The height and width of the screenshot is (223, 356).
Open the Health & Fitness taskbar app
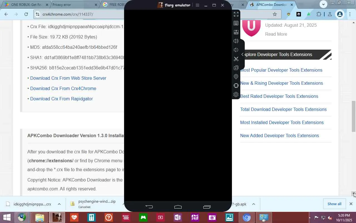tap(74, 217)
